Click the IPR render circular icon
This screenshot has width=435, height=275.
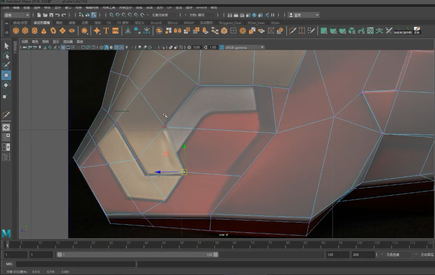point(254,15)
